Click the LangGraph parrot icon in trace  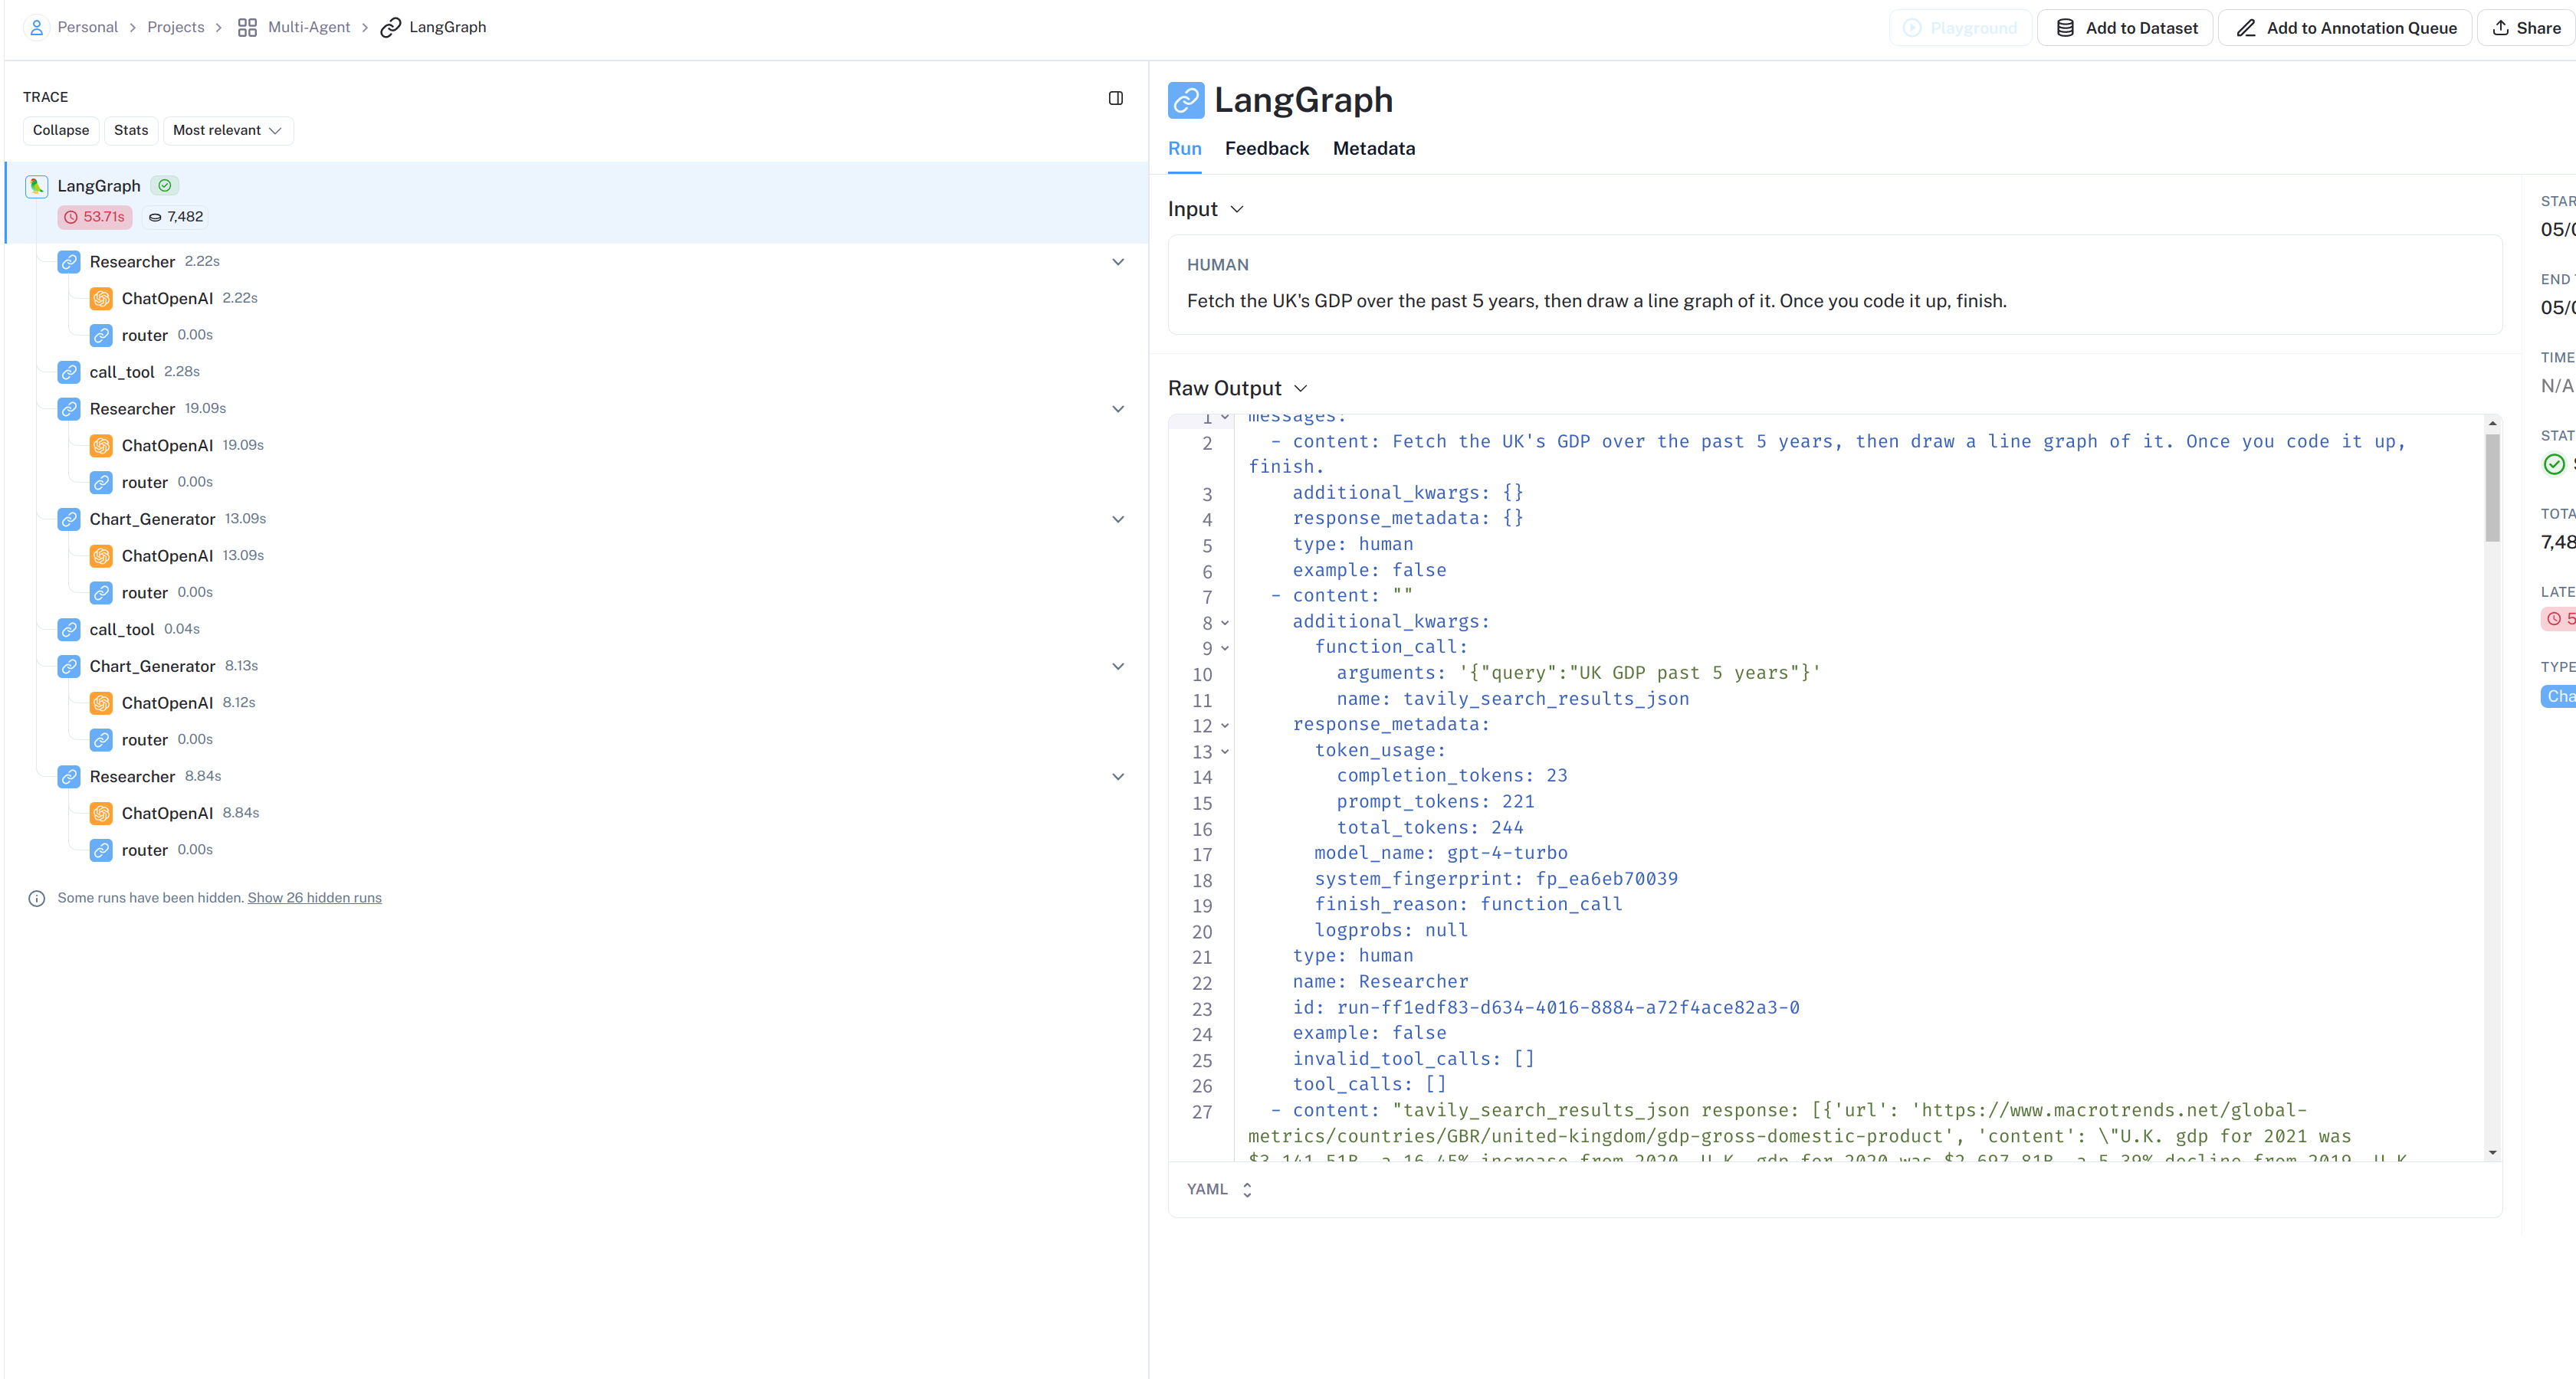click(x=37, y=186)
